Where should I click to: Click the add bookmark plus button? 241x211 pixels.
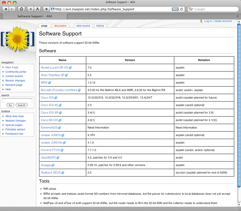tap(46, 9)
